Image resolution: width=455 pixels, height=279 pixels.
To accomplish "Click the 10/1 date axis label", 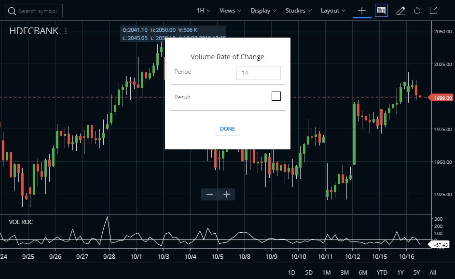I will tap(136, 257).
